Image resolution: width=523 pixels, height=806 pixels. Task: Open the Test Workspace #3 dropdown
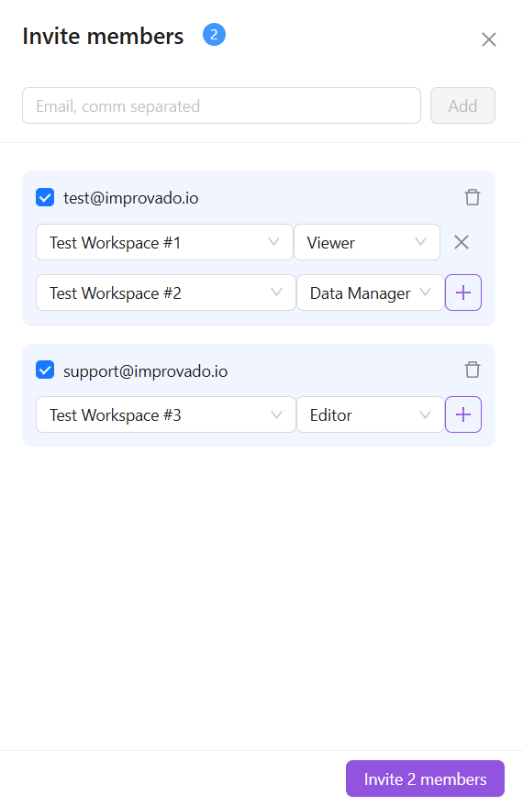pyautogui.click(x=165, y=414)
